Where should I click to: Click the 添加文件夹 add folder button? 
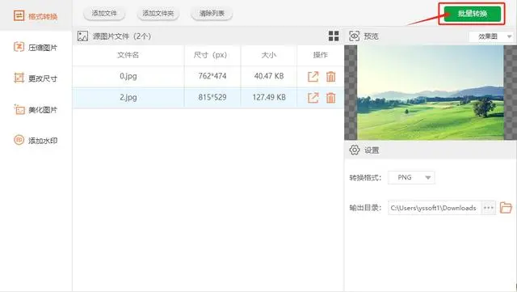click(158, 14)
